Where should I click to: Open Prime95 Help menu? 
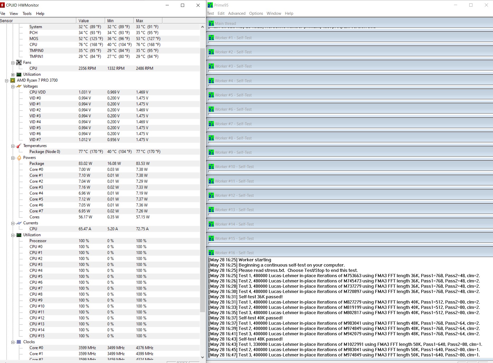(289, 13)
